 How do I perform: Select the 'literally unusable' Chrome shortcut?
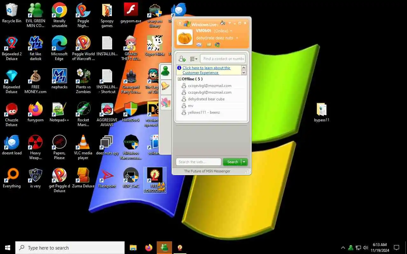pos(59,15)
